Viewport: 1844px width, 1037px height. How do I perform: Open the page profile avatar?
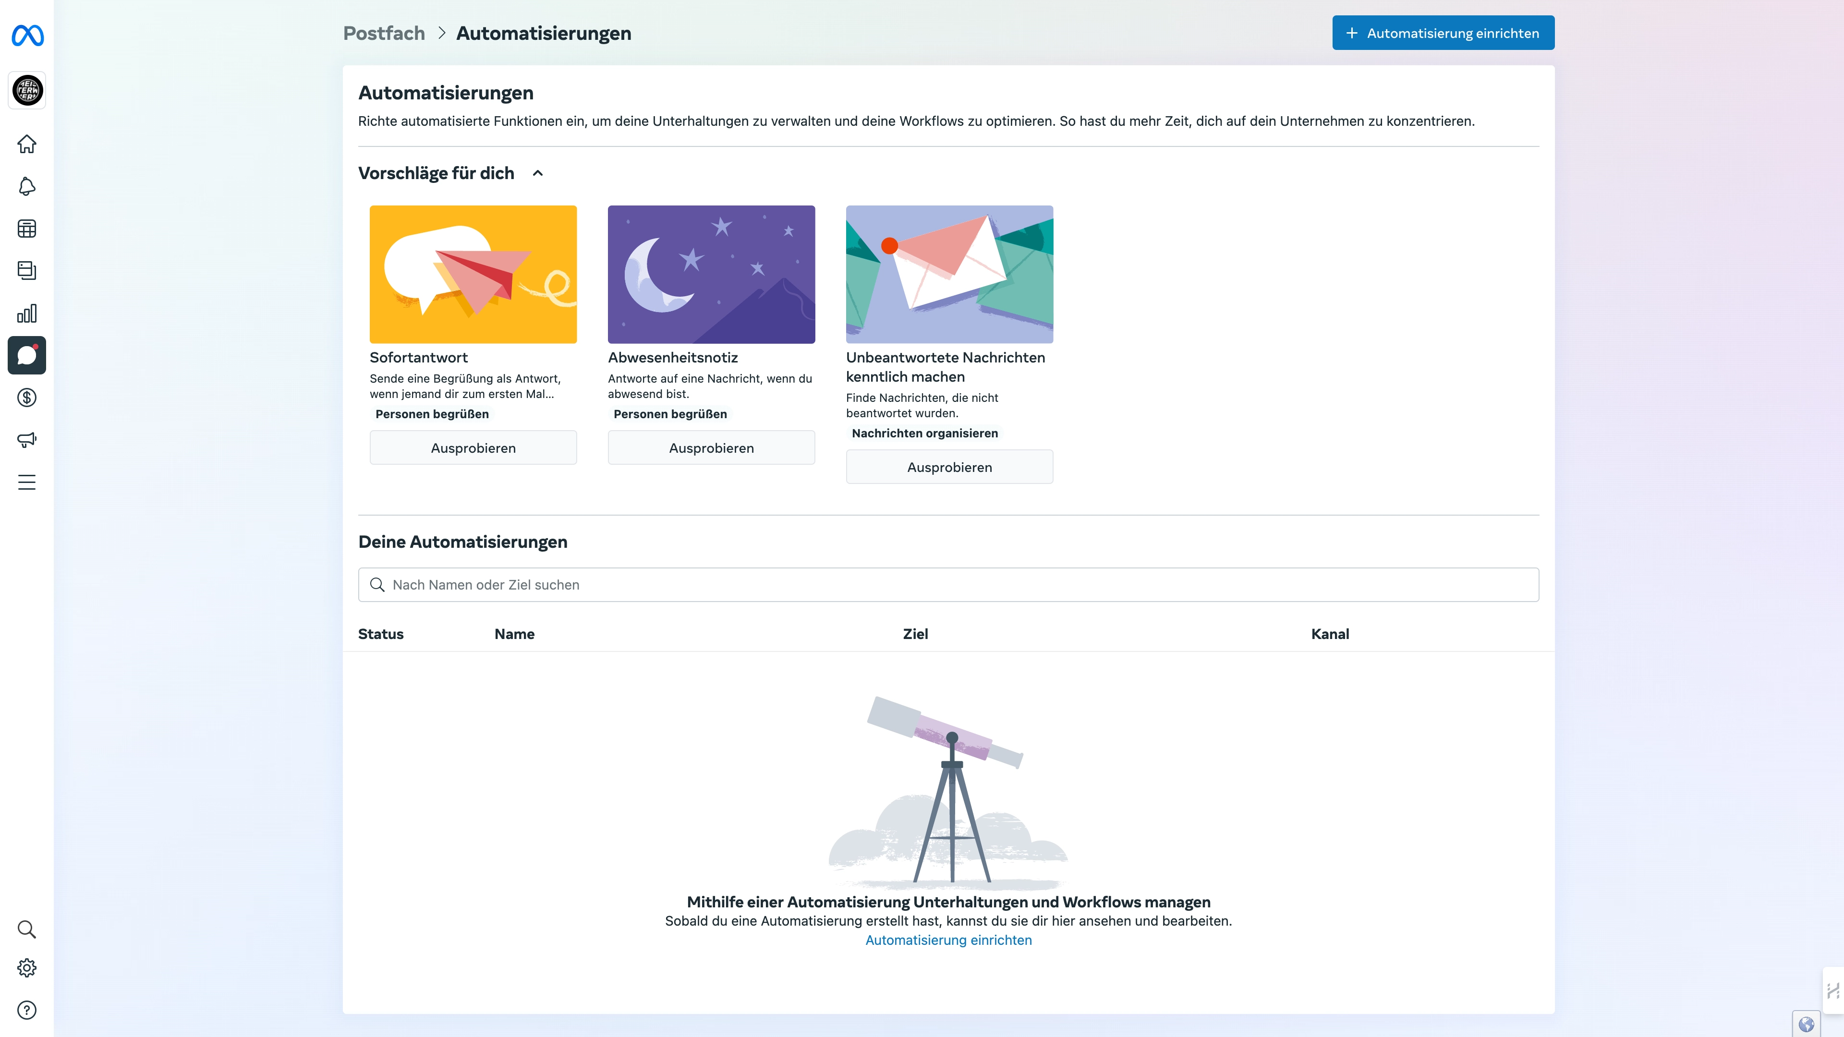pyautogui.click(x=27, y=90)
